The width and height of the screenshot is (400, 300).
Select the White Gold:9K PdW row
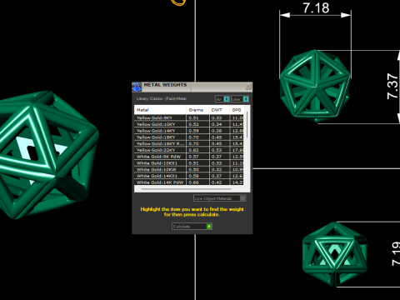tap(189, 157)
